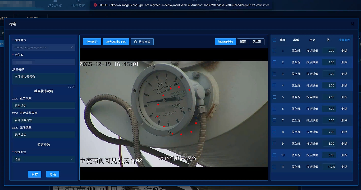Expand the 选择算法 algorithm dropdown

[44, 47]
